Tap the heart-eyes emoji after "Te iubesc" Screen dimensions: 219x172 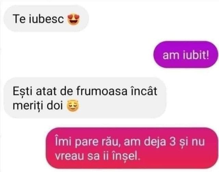point(74,19)
